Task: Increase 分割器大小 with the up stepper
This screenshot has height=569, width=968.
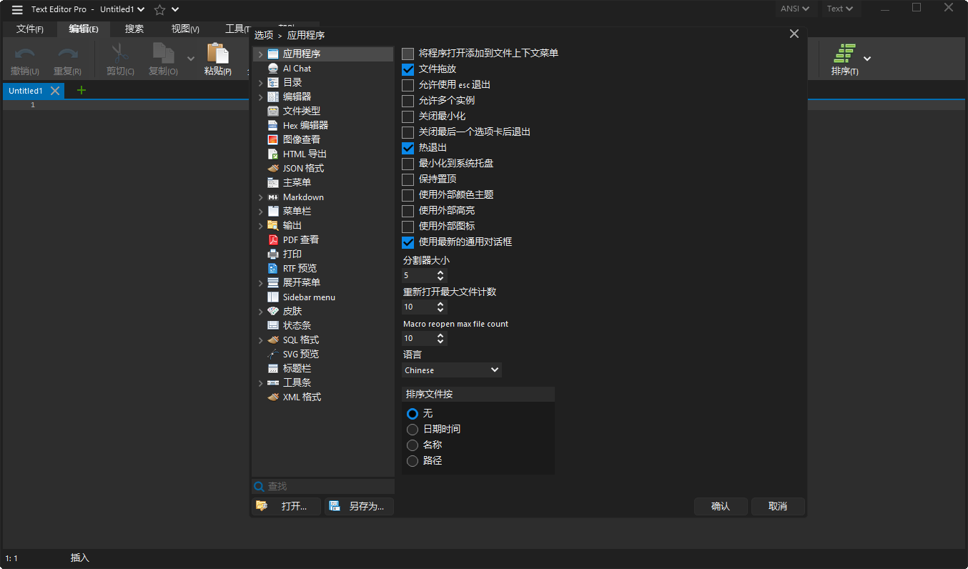Action: pyautogui.click(x=439, y=272)
